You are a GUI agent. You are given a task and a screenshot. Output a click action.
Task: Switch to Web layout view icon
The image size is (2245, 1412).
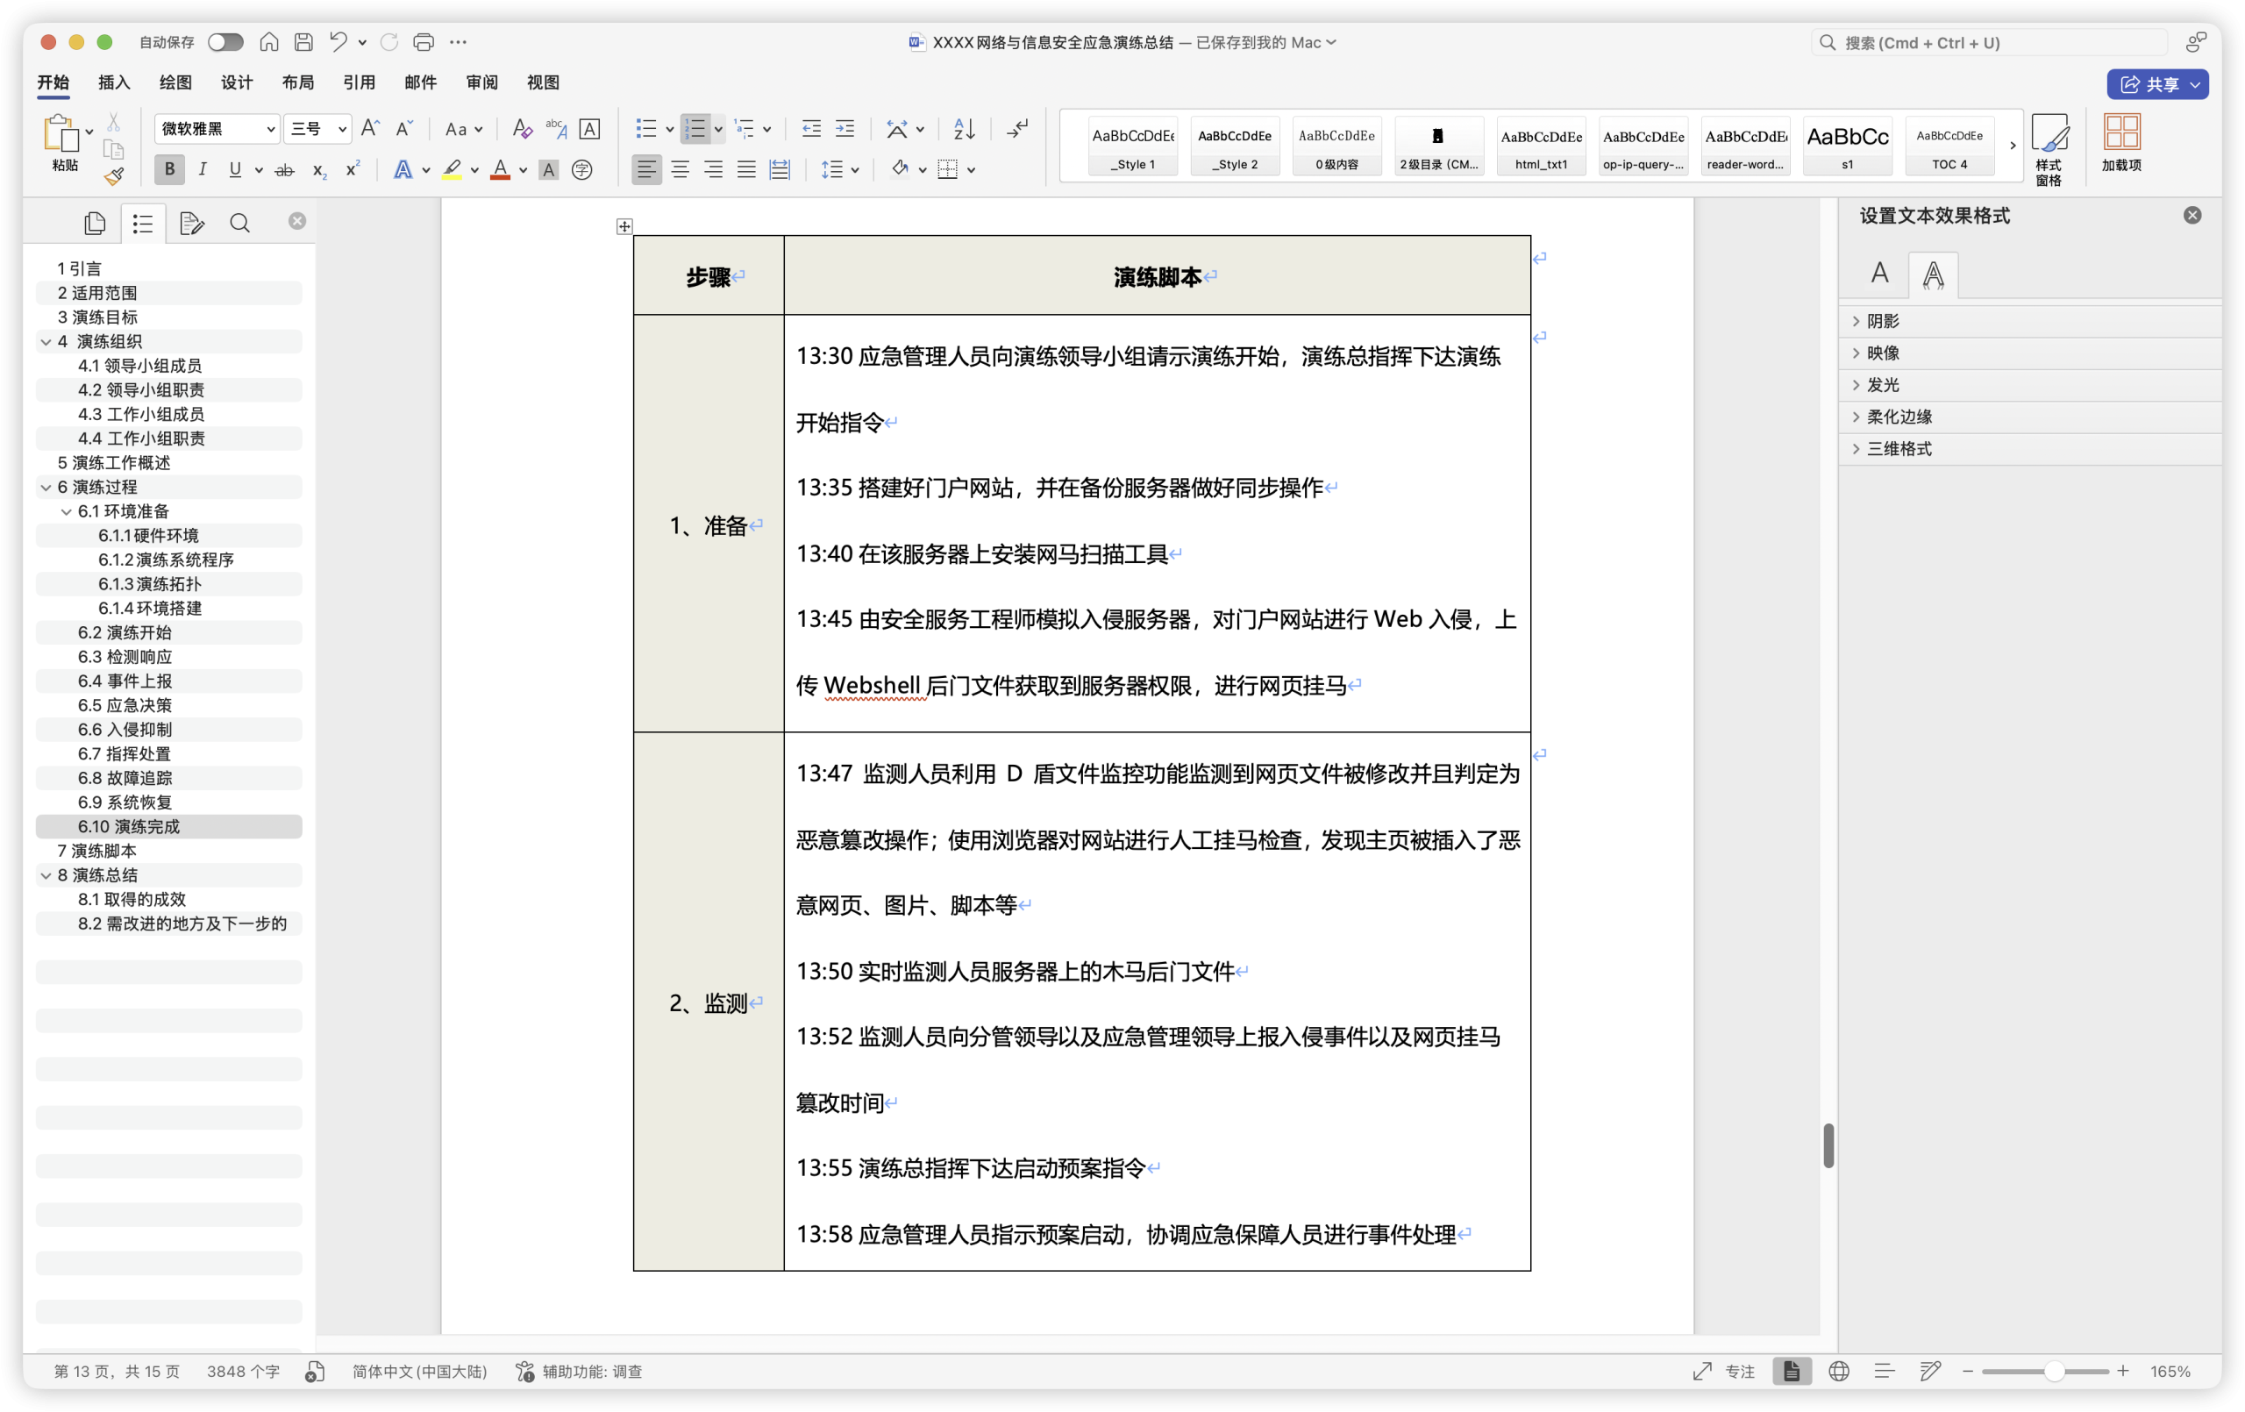click(x=1838, y=1371)
